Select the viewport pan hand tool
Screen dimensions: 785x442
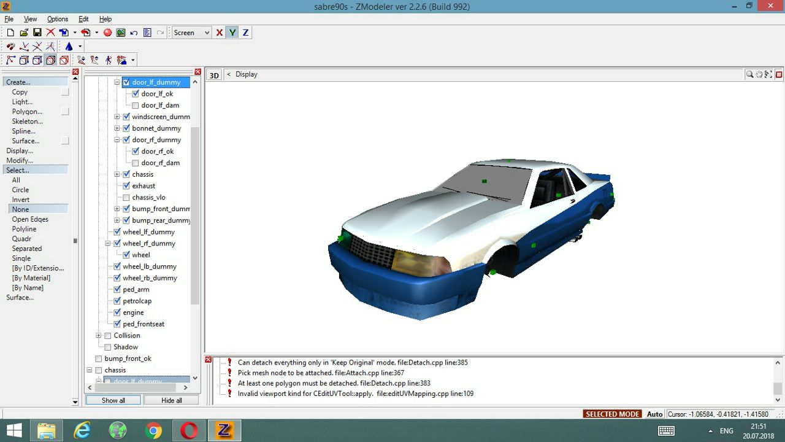click(x=759, y=74)
